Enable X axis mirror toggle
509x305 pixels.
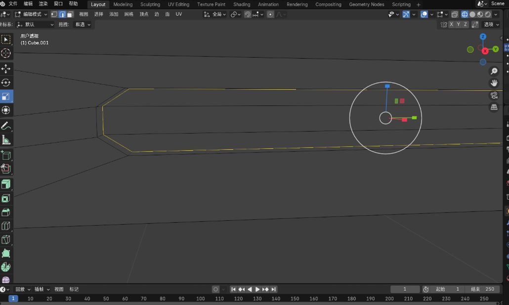451,25
